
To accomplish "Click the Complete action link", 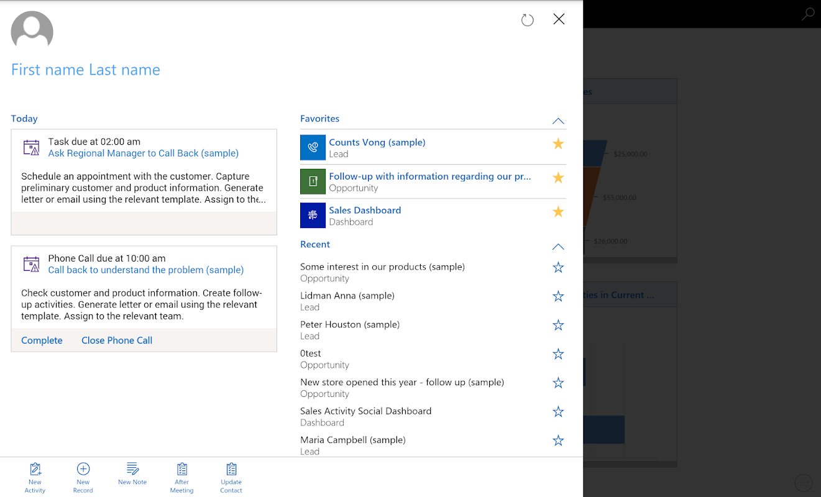I will coord(42,340).
